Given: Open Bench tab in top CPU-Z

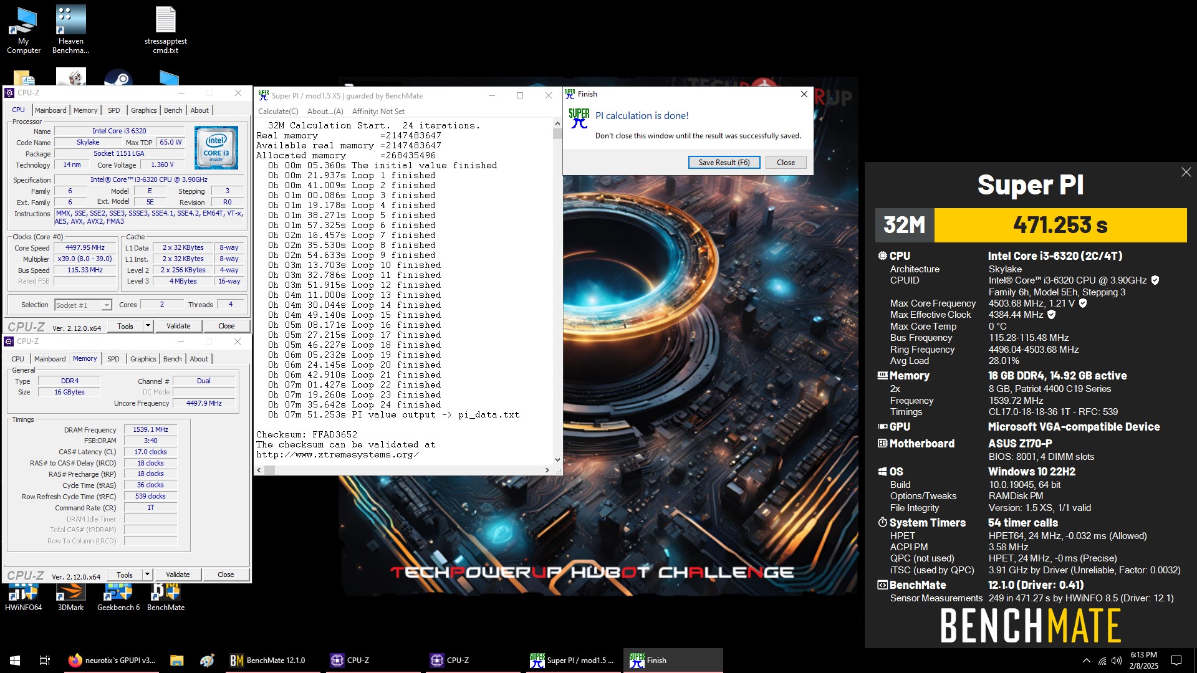Looking at the screenshot, I should click(x=173, y=110).
